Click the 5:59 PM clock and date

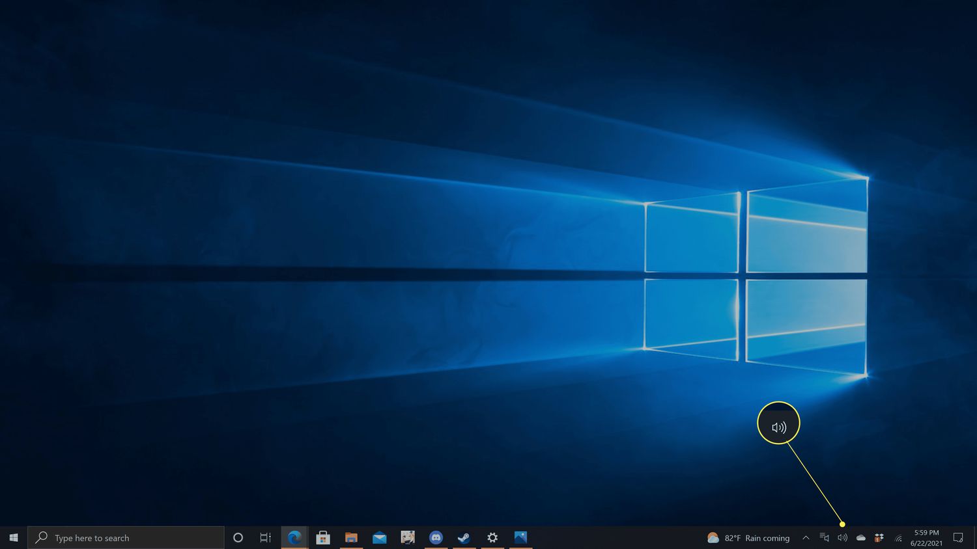pyautogui.click(x=926, y=538)
